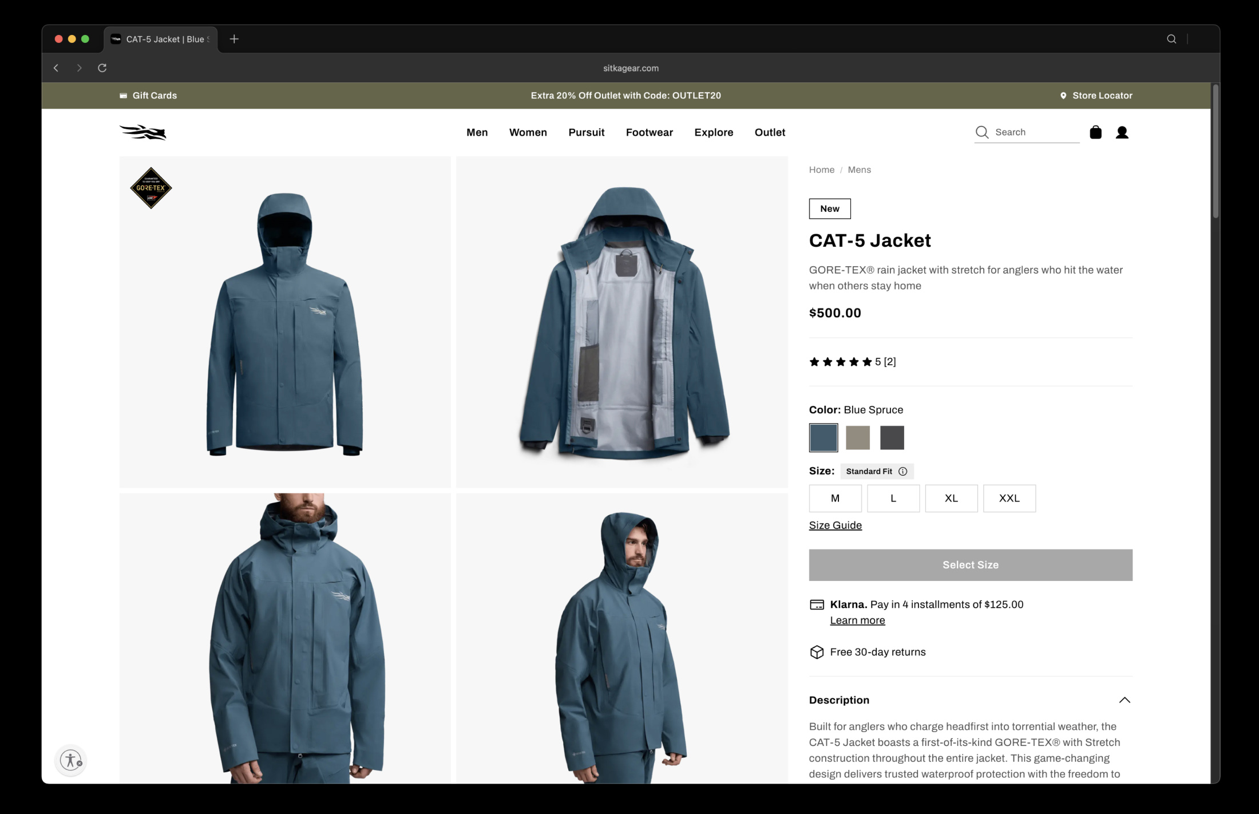Open a new browser tab with plus
1259x814 pixels.
coord(234,39)
